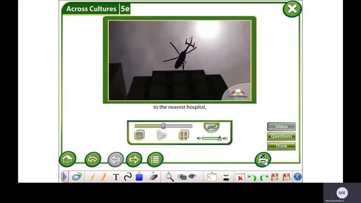The height and width of the screenshot is (203, 361).
Task: Open the notepad tool
Action: (x=212, y=176)
